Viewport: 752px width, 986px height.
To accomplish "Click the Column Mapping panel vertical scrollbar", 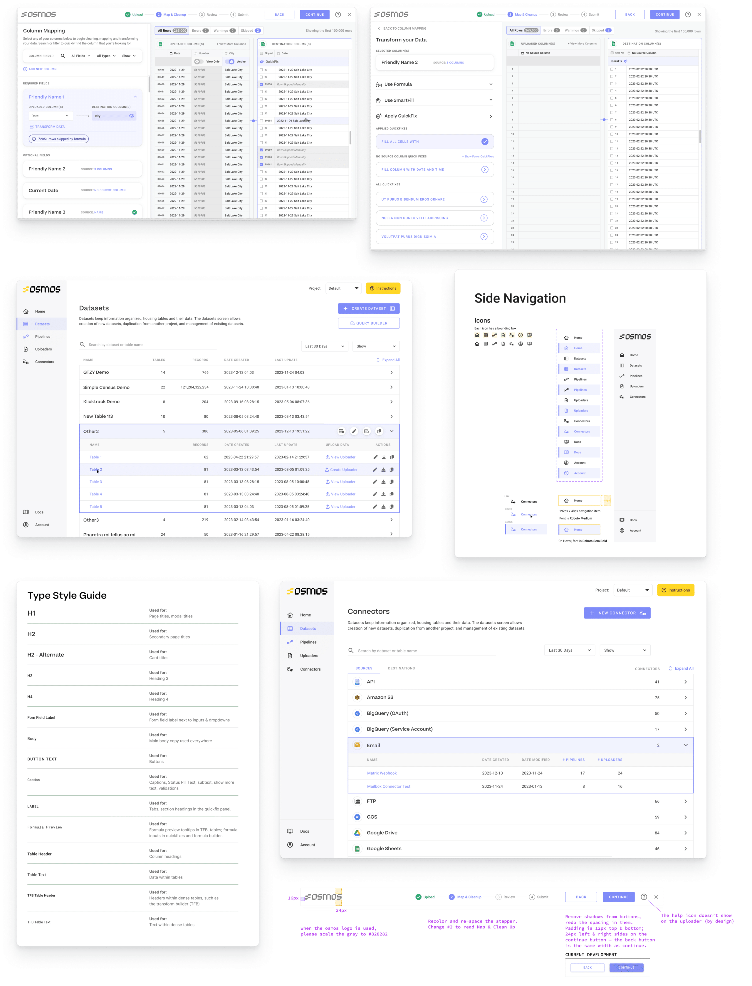I will [x=149, y=84].
